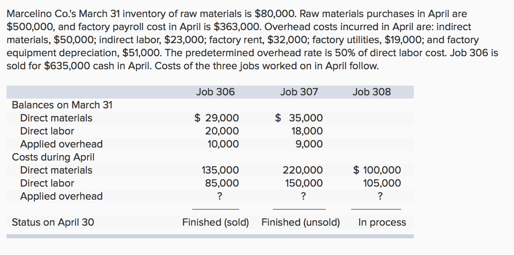The image size is (514, 255).
Task: Click the $ 29,000 direct materials cell
Action: point(217,118)
